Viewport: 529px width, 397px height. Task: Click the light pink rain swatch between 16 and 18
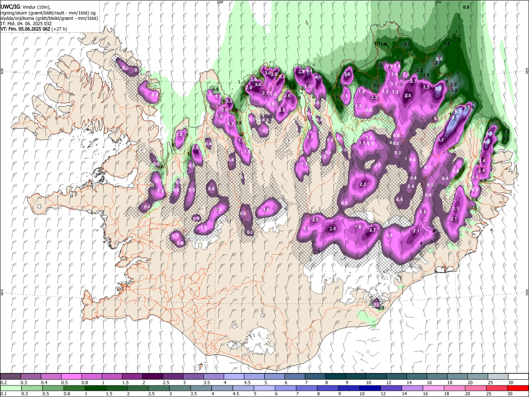point(434,388)
